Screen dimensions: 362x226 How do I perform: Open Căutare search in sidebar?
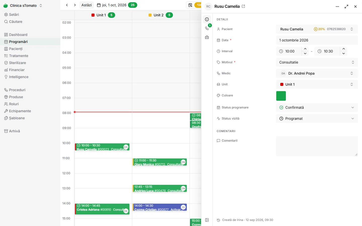click(x=30, y=22)
